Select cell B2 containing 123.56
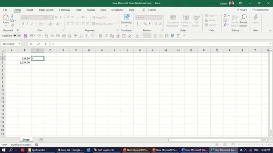The width and height of the screenshot is (273, 153). tap(25, 59)
